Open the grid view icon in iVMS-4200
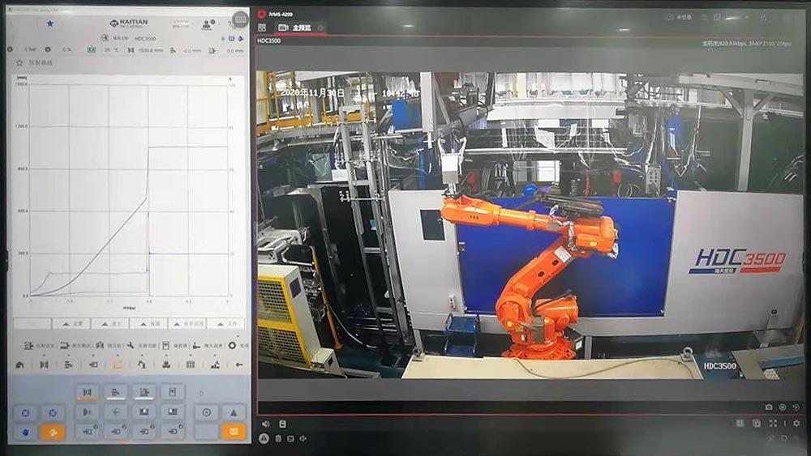Image resolution: width=811 pixels, height=456 pixels. pyautogui.click(x=262, y=28)
